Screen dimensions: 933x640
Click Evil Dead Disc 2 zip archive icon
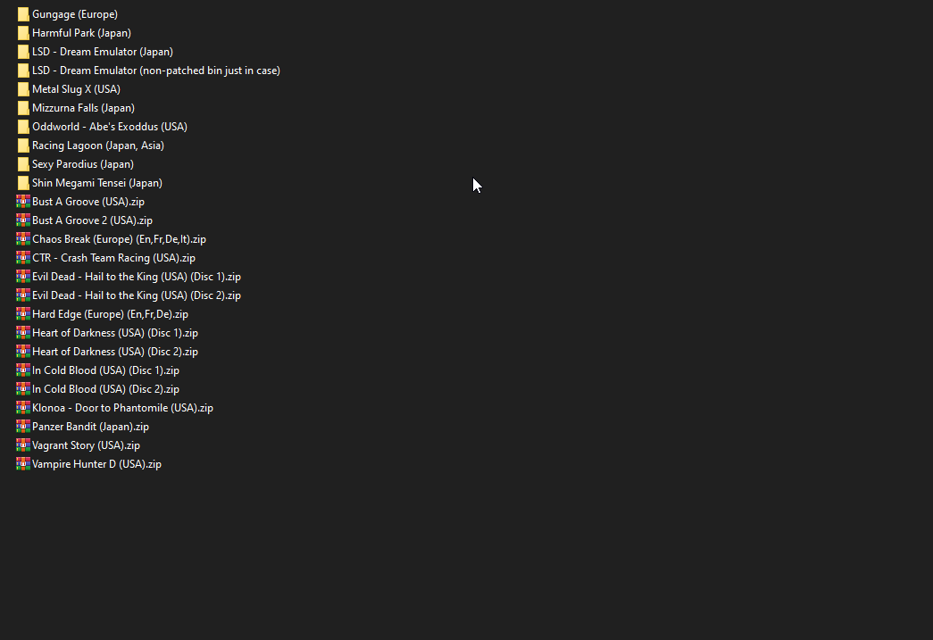point(23,295)
